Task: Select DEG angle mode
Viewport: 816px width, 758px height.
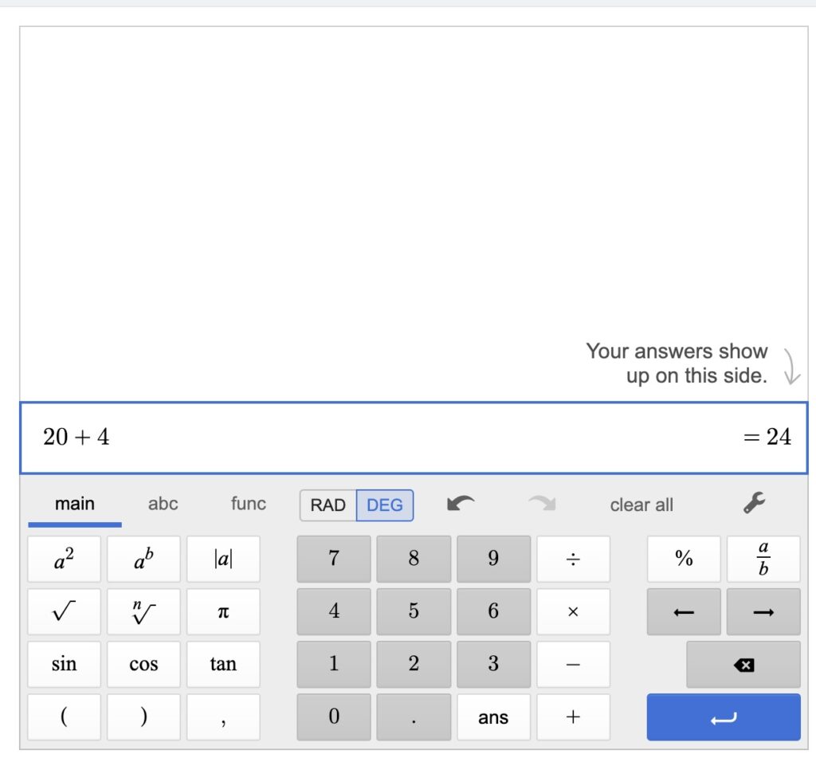Action: pyautogui.click(x=384, y=505)
